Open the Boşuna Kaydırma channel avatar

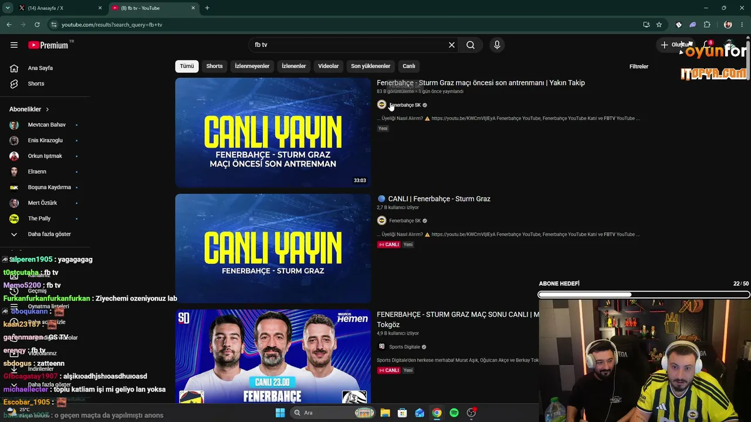coord(14,188)
